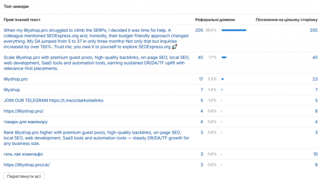
Task: Click the 'Реферальні домени' column header
Action: [215, 20]
